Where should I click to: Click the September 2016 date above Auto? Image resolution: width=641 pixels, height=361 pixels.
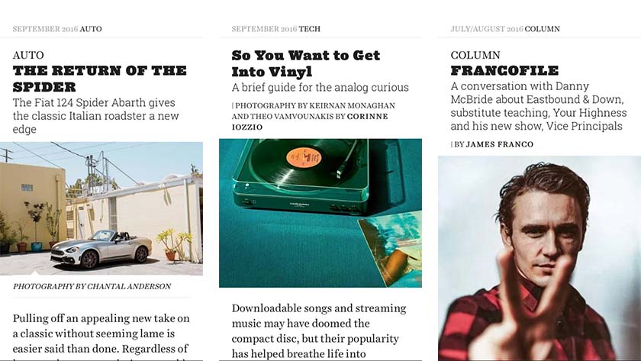click(45, 28)
